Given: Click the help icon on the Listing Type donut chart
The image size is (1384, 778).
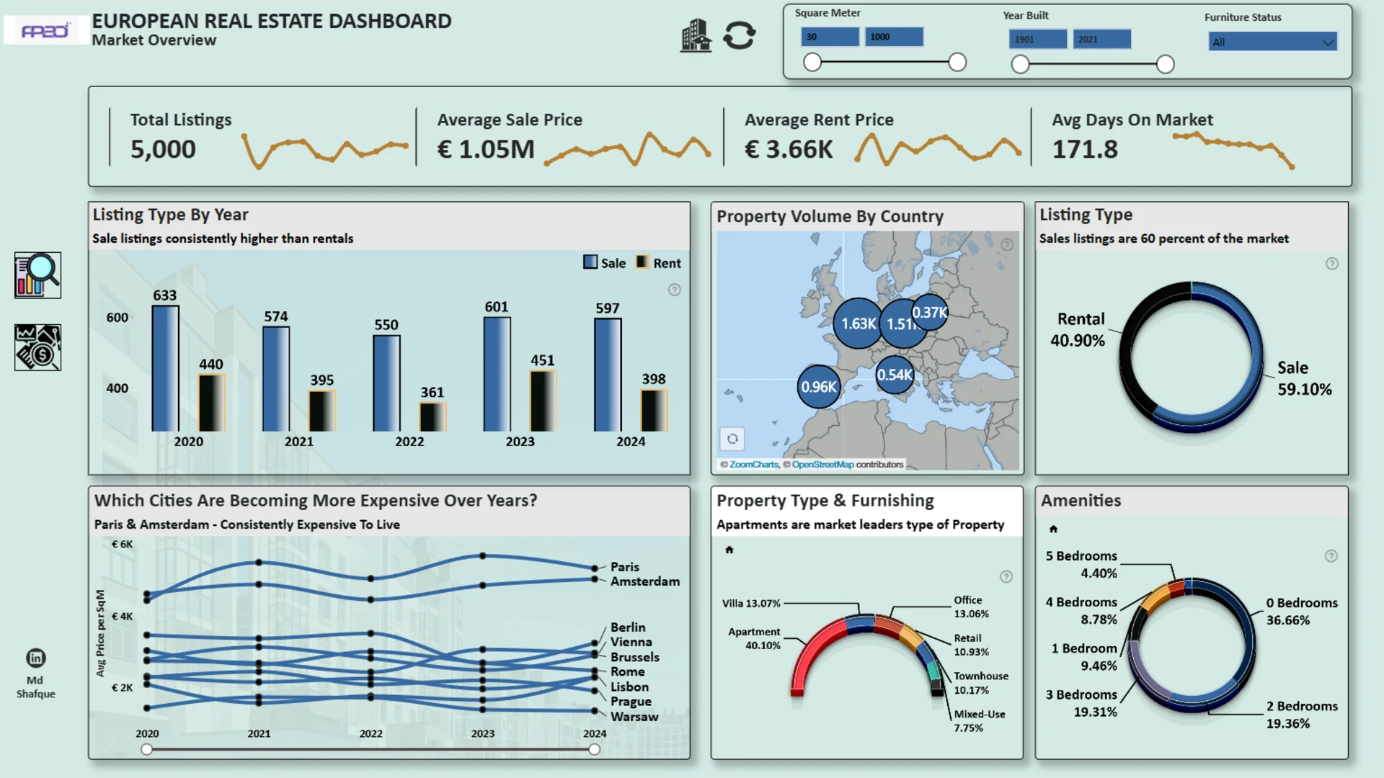Looking at the screenshot, I should pos(1331,264).
